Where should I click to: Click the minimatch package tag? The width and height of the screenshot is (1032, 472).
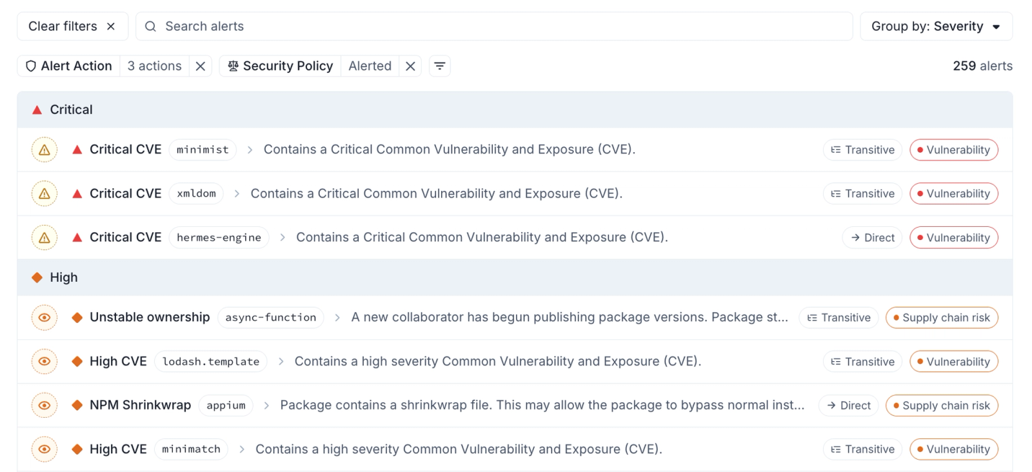(191, 449)
